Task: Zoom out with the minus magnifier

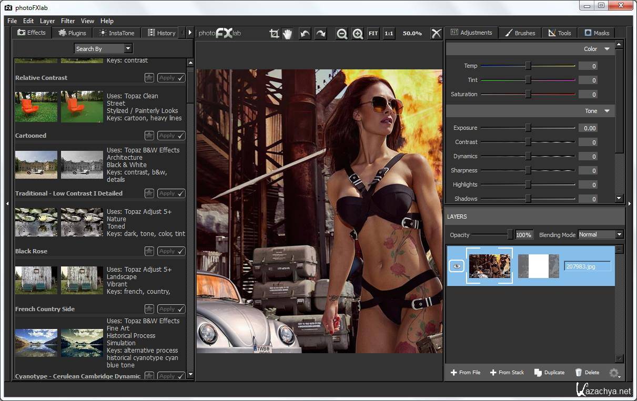Action: [x=342, y=34]
